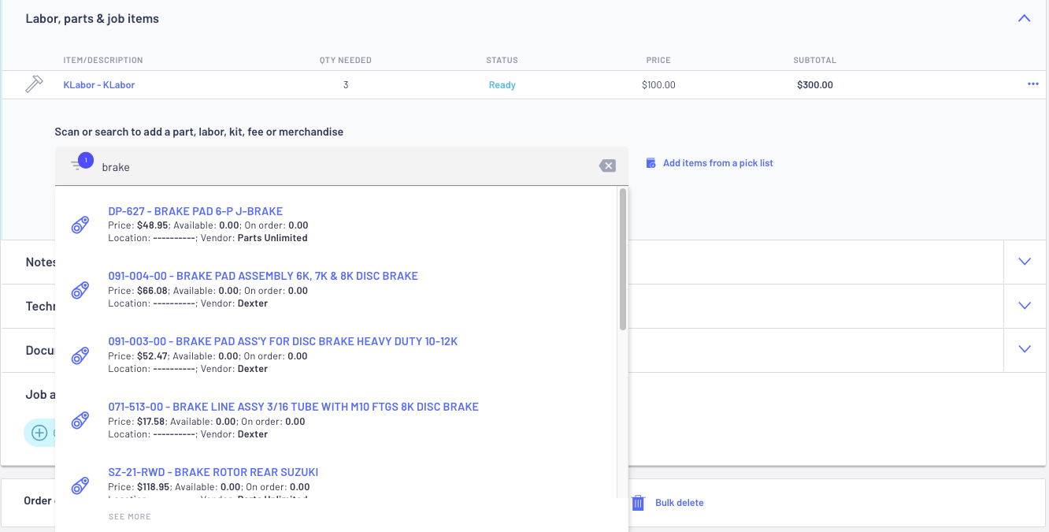
Task: Open the KLabor row three-dot menu
Action: [1032, 84]
